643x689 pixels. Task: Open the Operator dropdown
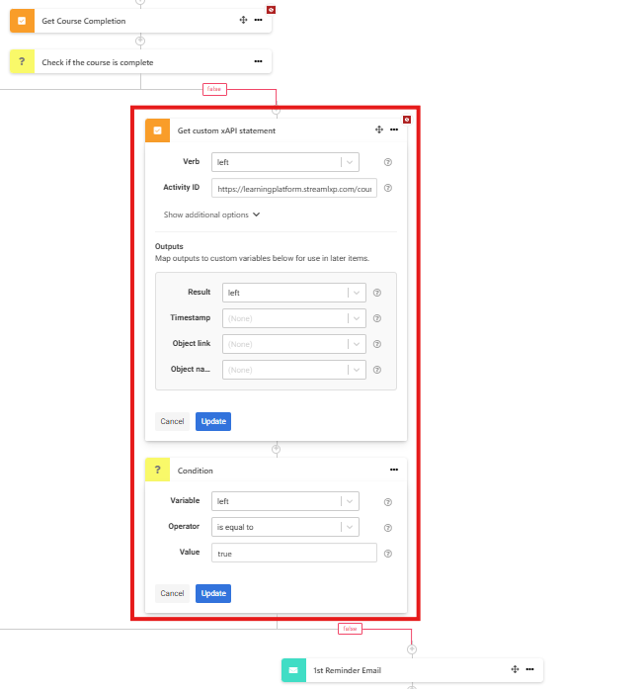[285, 527]
